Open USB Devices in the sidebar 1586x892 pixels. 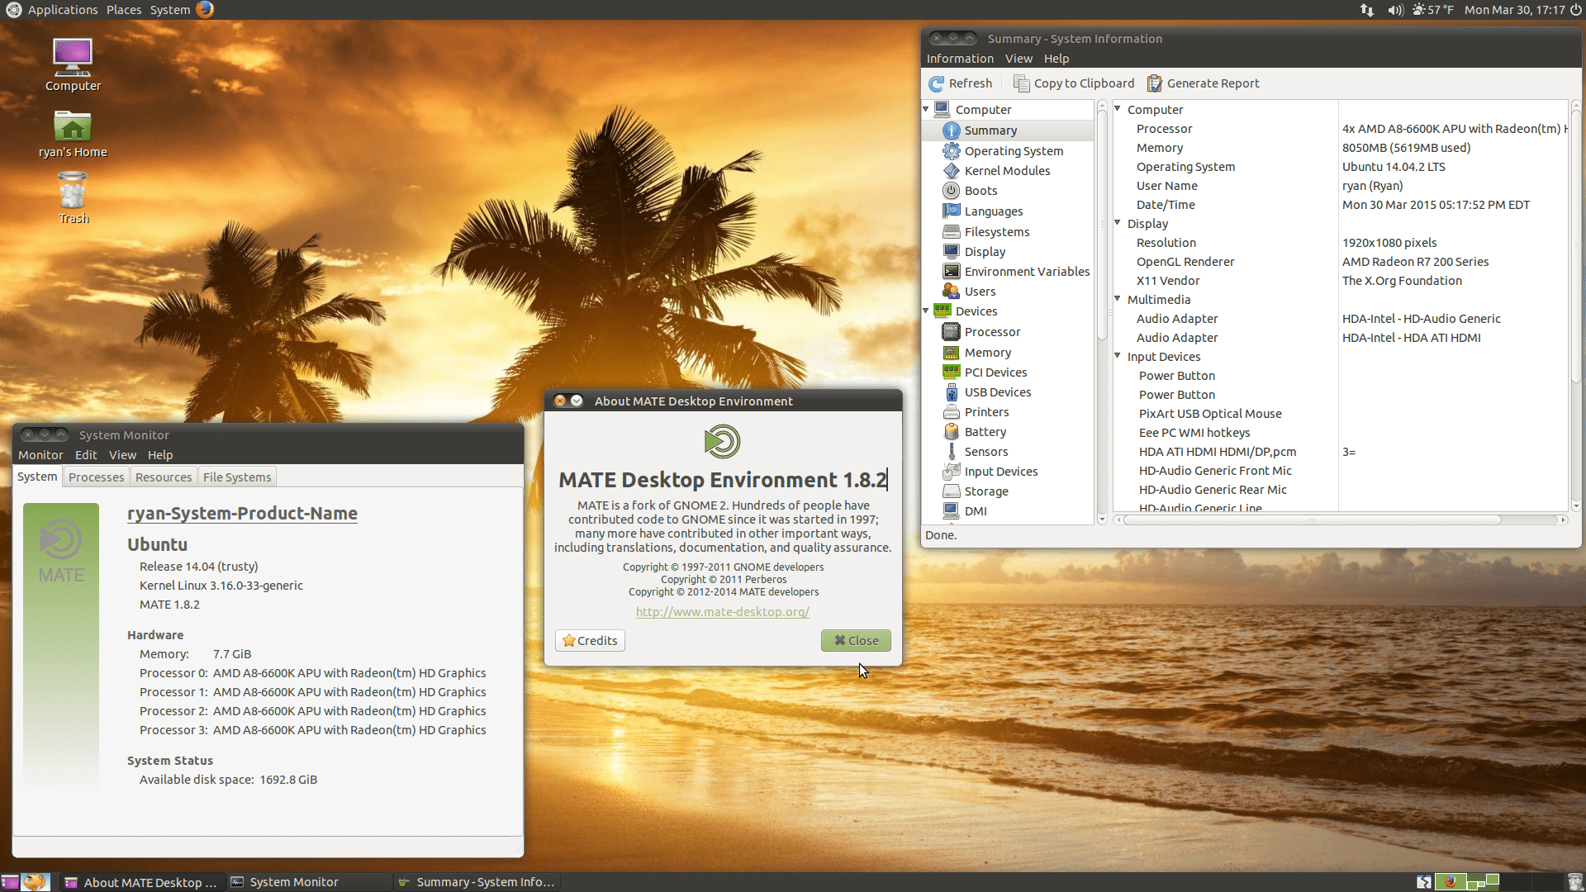pos(997,392)
